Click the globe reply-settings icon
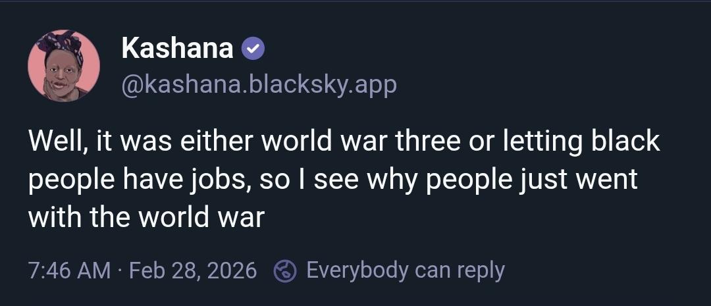711x306 pixels. (285, 270)
